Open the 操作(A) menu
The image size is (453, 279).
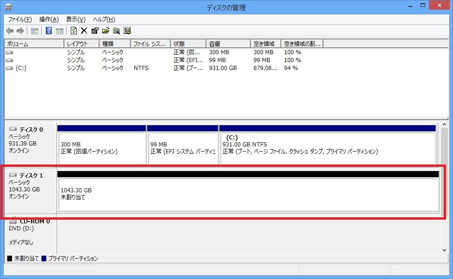[x=49, y=19]
